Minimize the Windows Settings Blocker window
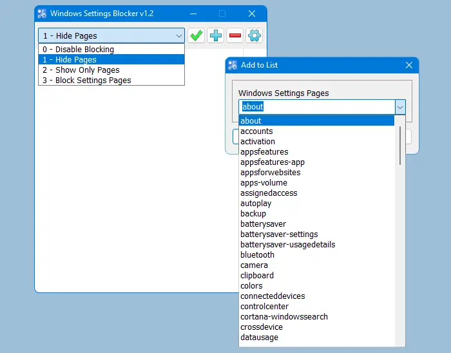This screenshot has height=353, width=451. pos(193,14)
